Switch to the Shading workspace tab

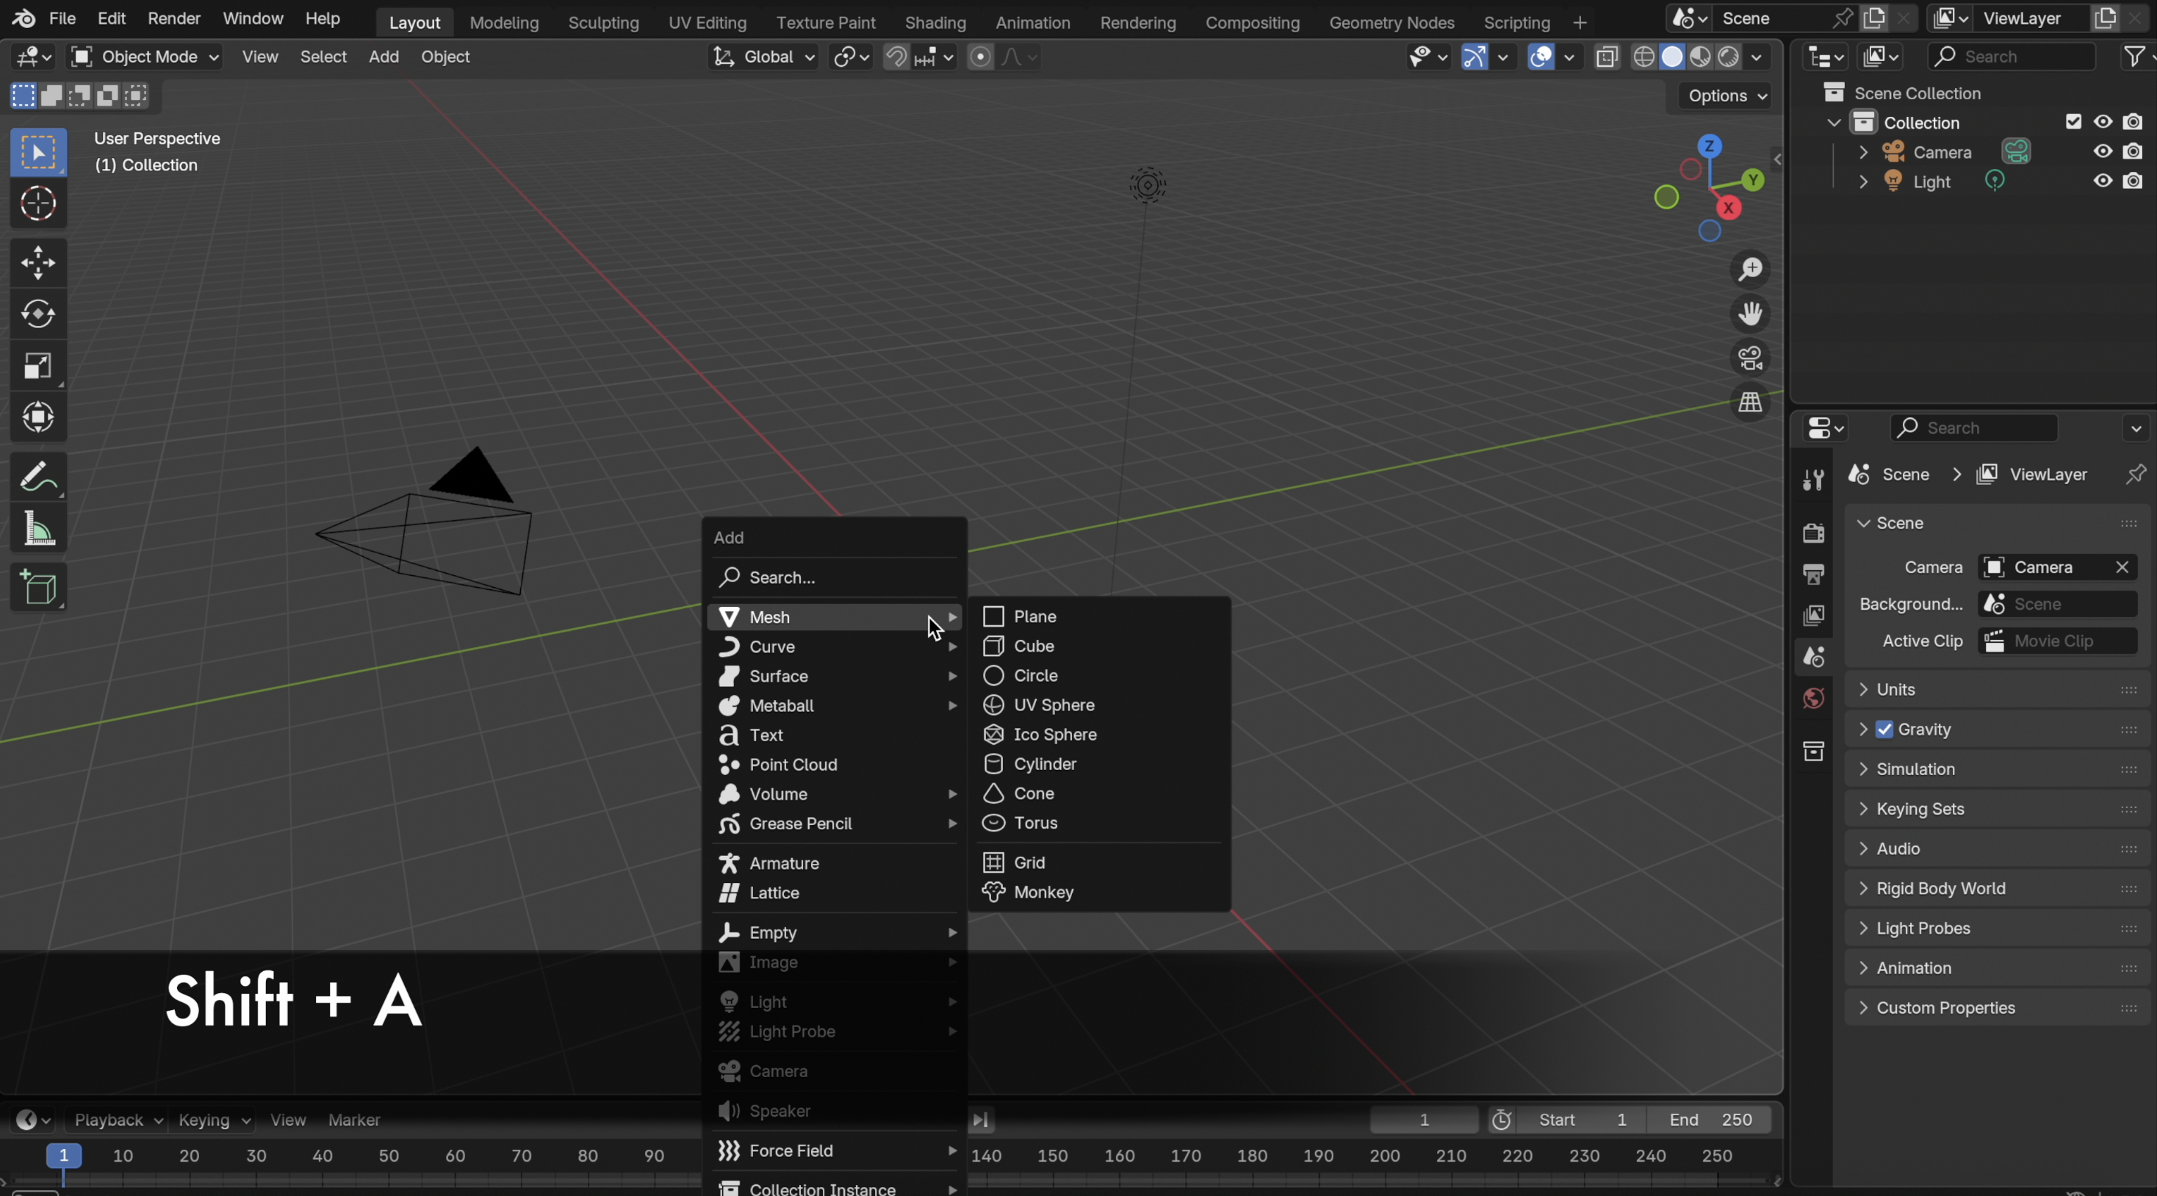tap(935, 23)
